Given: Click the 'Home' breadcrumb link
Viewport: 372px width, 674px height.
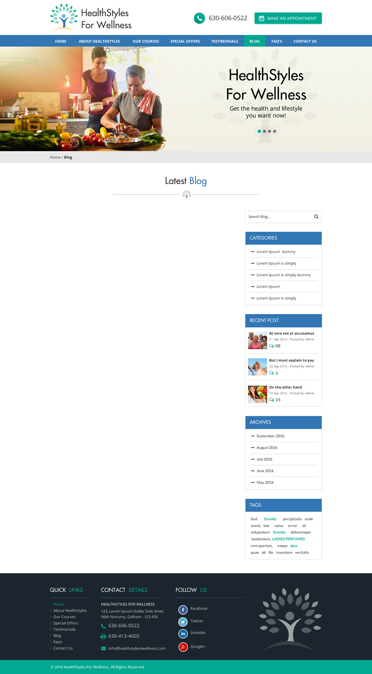Looking at the screenshot, I should [55, 157].
